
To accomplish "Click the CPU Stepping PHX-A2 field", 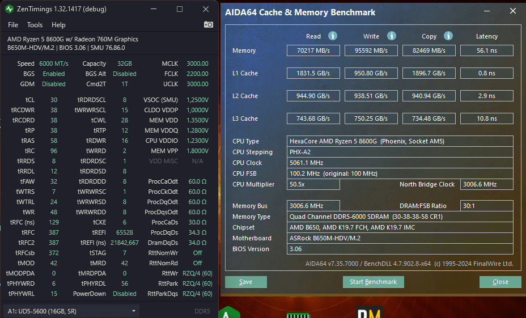I will point(400,152).
